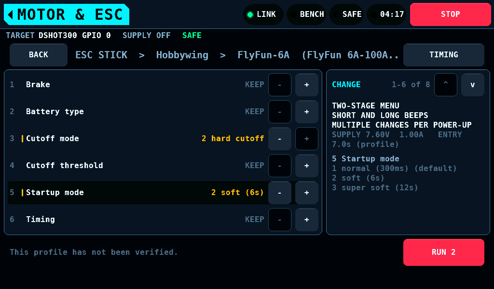
Task: Select the Hobbywing breadcrumb
Action: (182, 55)
